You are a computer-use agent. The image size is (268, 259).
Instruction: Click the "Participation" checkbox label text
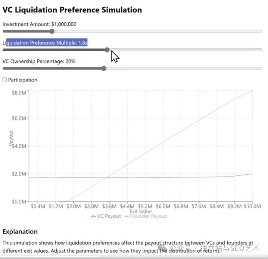23,80
